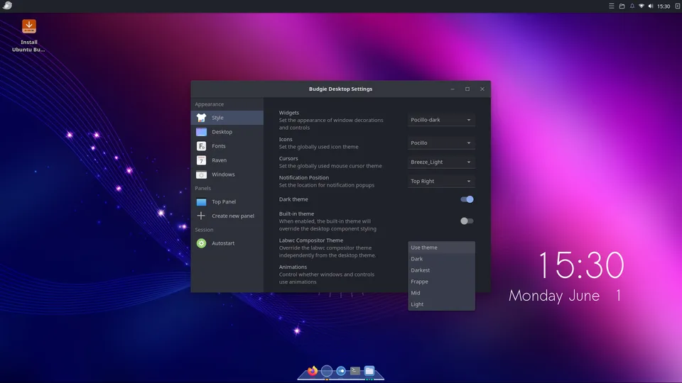This screenshot has width=682, height=383.
Task: Enable the Built-in theme switch
Action: coord(467,221)
